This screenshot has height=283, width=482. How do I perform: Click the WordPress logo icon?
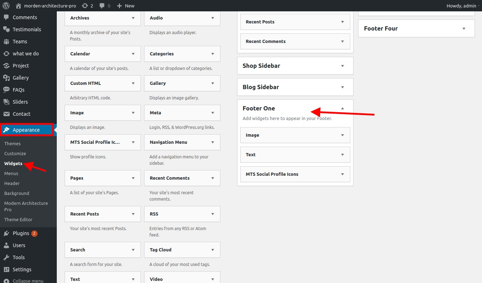6,6
